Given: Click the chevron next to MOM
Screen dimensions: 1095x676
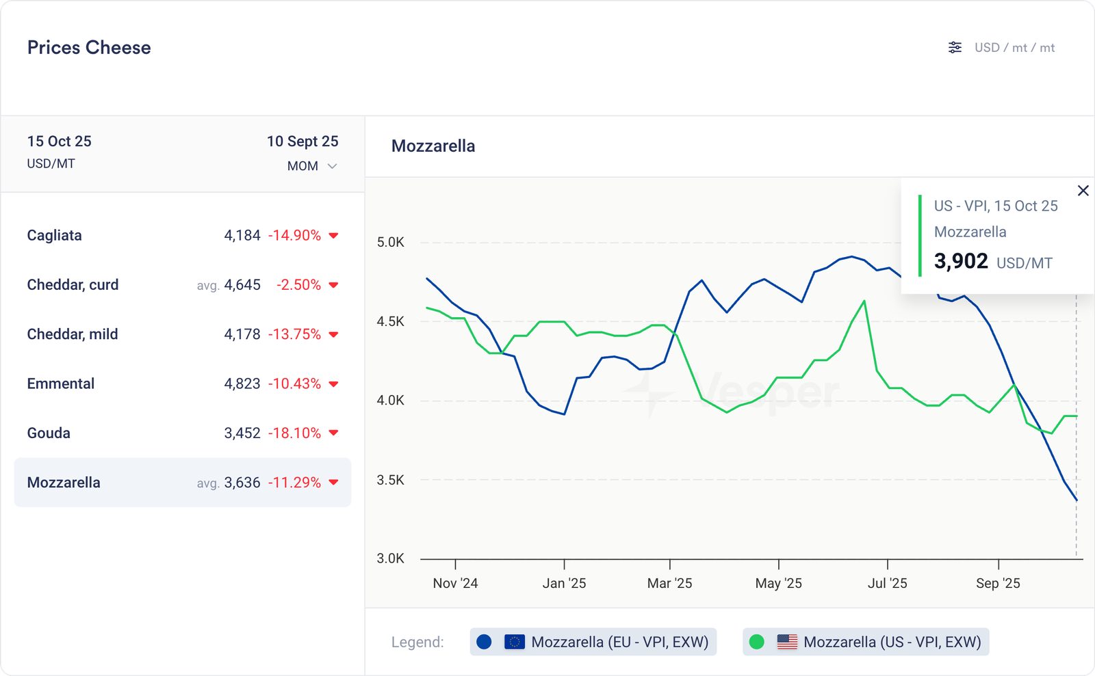Looking at the screenshot, I should (332, 166).
